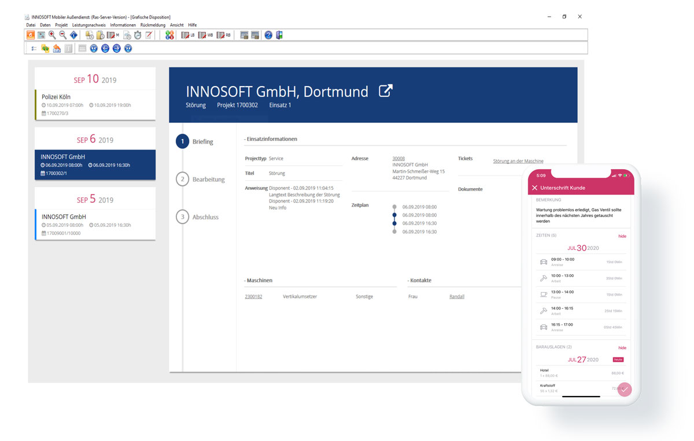Hide the Barauslagen section on phone
The width and height of the screenshot is (694, 441).
(x=622, y=348)
